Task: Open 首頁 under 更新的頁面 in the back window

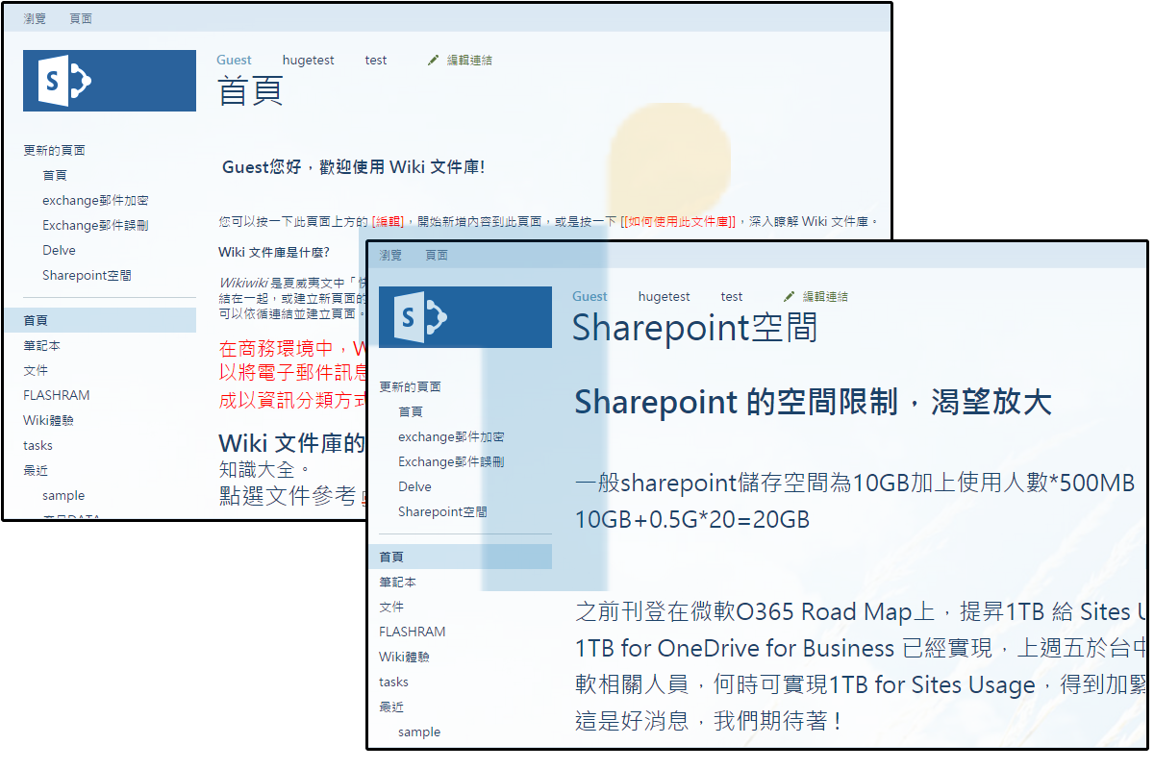Action: pyautogui.click(x=55, y=175)
